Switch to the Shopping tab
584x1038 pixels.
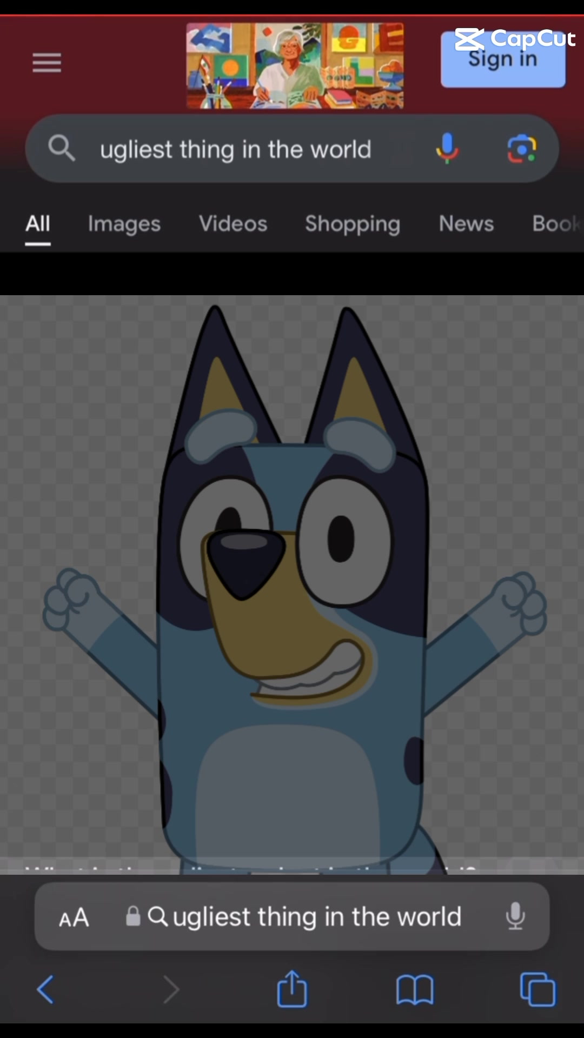353,224
